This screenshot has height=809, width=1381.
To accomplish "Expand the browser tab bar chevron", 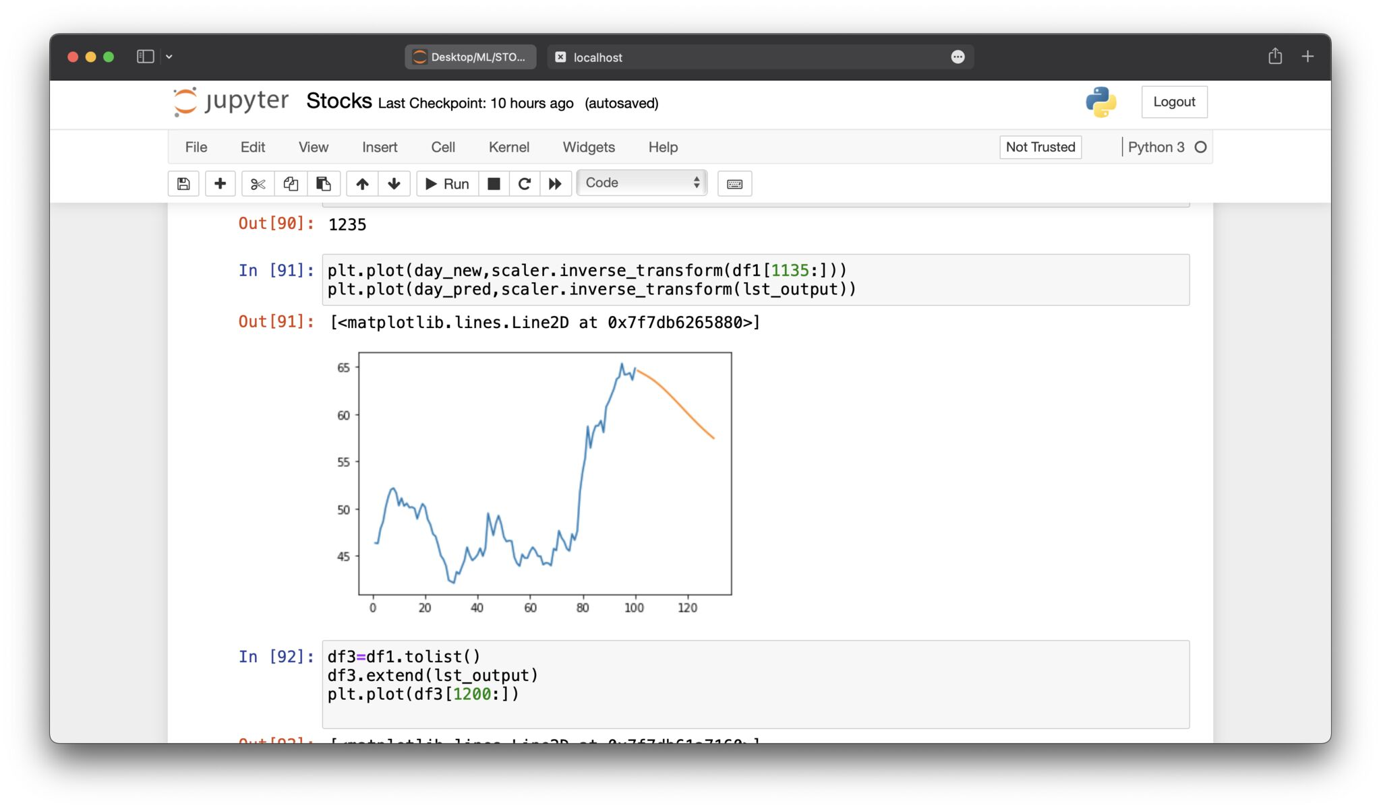I will 169,57.
